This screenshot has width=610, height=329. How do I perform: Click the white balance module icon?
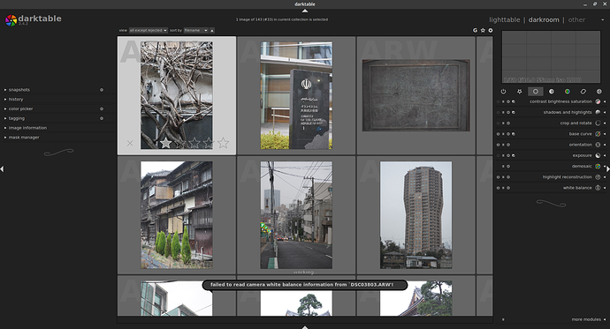tap(598, 188)
